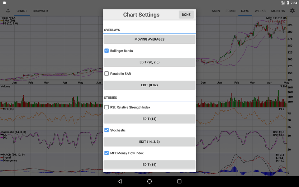Screen dimensions: 299x187
Task: Click the fullscreen toggle icon in the toolbar
Action: 8,11
